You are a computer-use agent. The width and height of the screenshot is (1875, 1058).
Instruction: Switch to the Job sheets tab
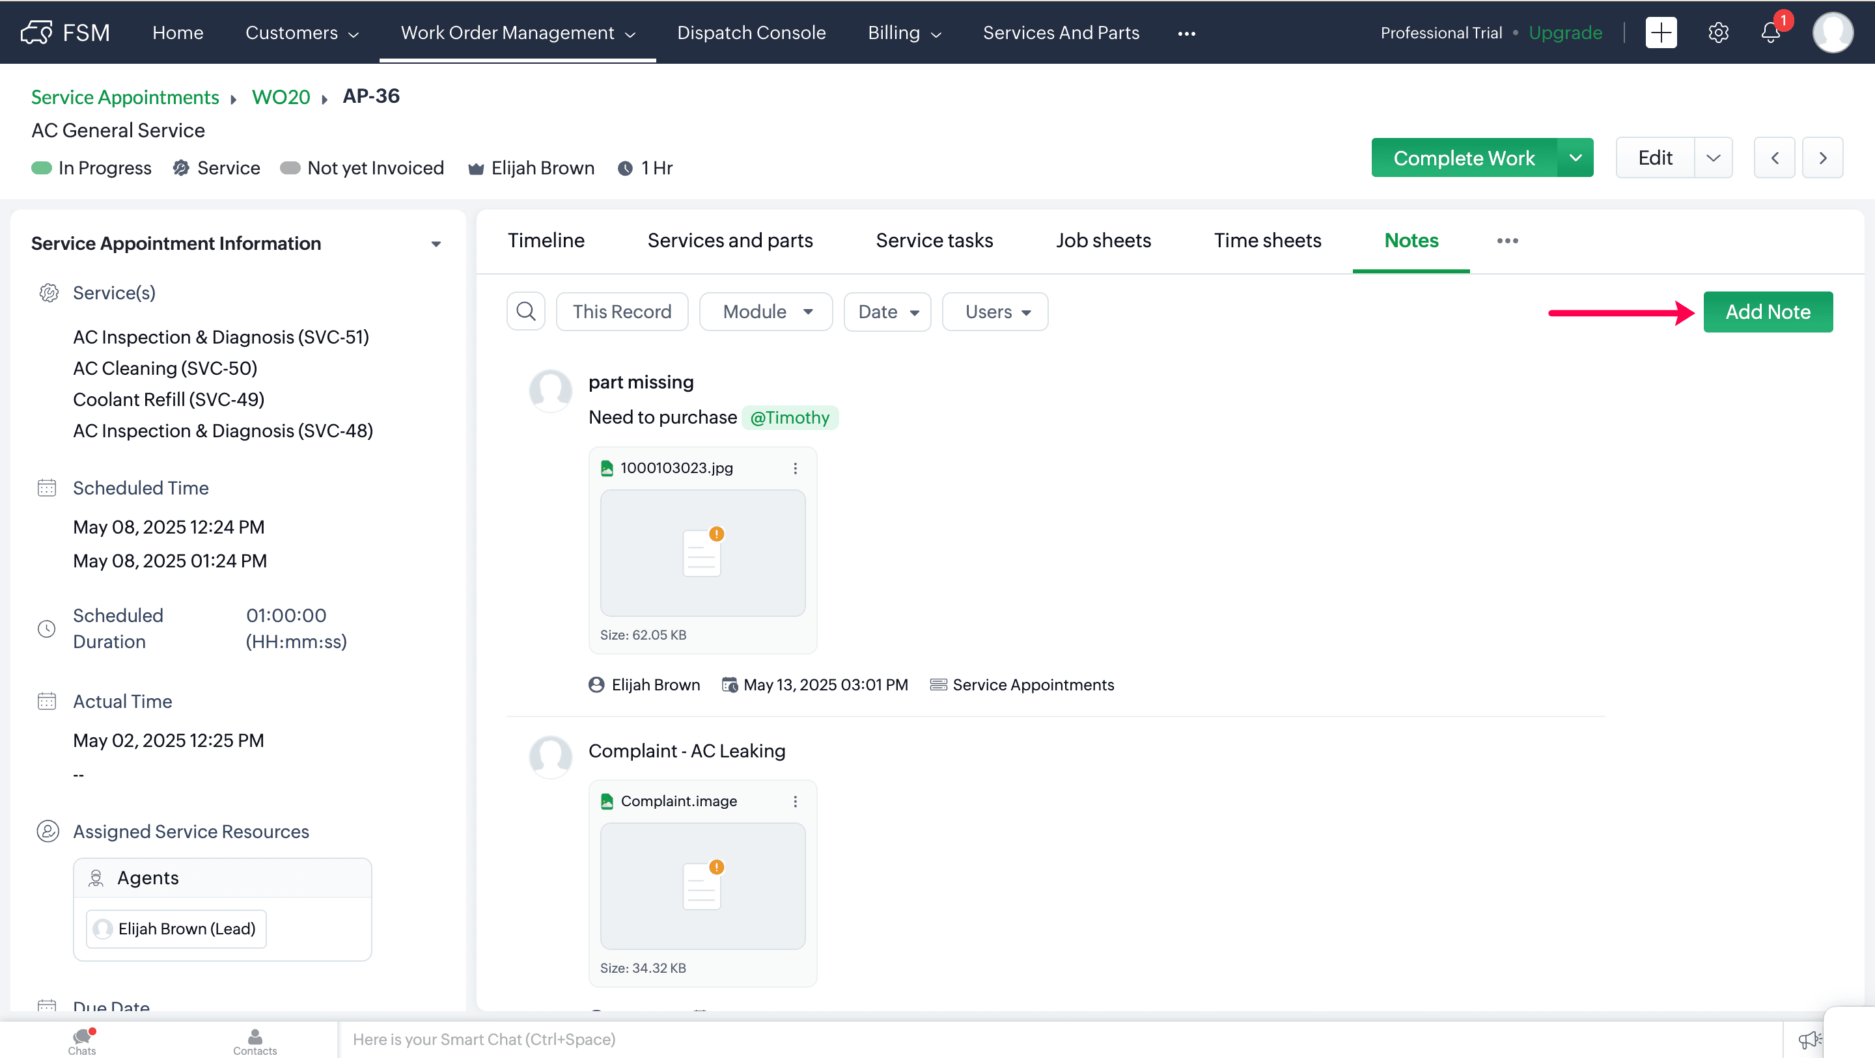(1103, 241)
